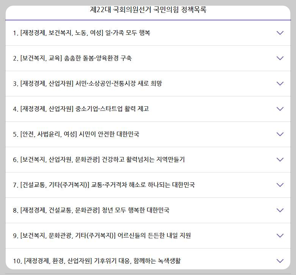Expand chevron for policy 2 촘촘한 돌봄·양육환경 구축
296x275 pixels.
(x=280, y=58)
